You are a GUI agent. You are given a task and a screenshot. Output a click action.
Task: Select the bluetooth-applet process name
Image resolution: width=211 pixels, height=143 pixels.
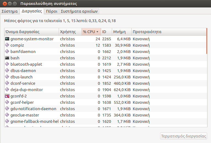[x=26, y=64]
